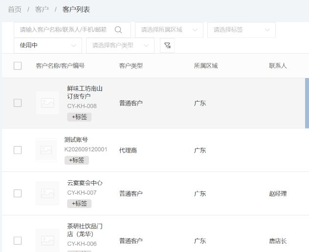Click customer code K202609120001
Screen dimensions: 309x252
[x=86, y=149]
